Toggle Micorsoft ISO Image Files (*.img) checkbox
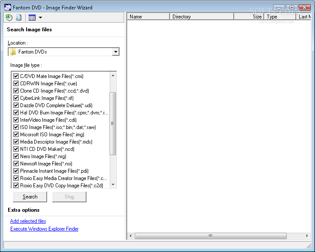 point(16,134)
